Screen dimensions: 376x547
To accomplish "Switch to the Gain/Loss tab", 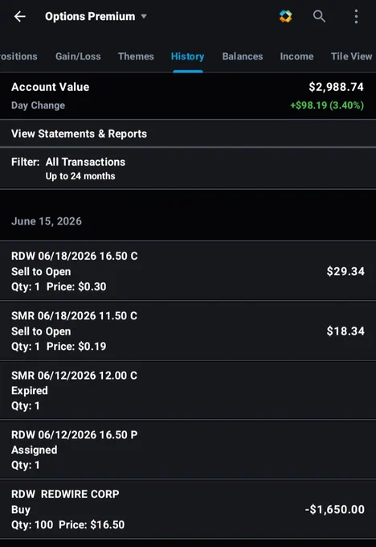I will pos(78,56).
